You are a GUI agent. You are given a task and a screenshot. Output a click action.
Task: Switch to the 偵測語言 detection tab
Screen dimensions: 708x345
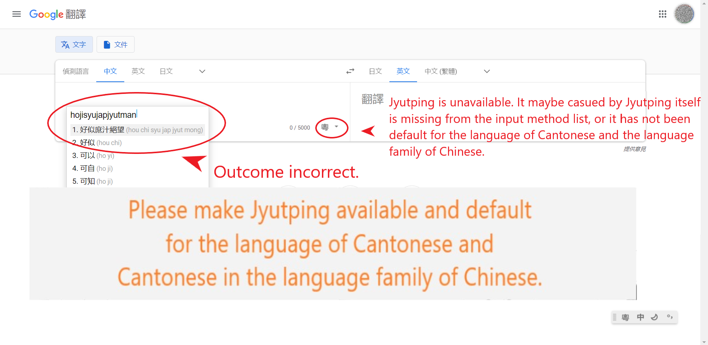pyautogui.click(x=76, y=71)
